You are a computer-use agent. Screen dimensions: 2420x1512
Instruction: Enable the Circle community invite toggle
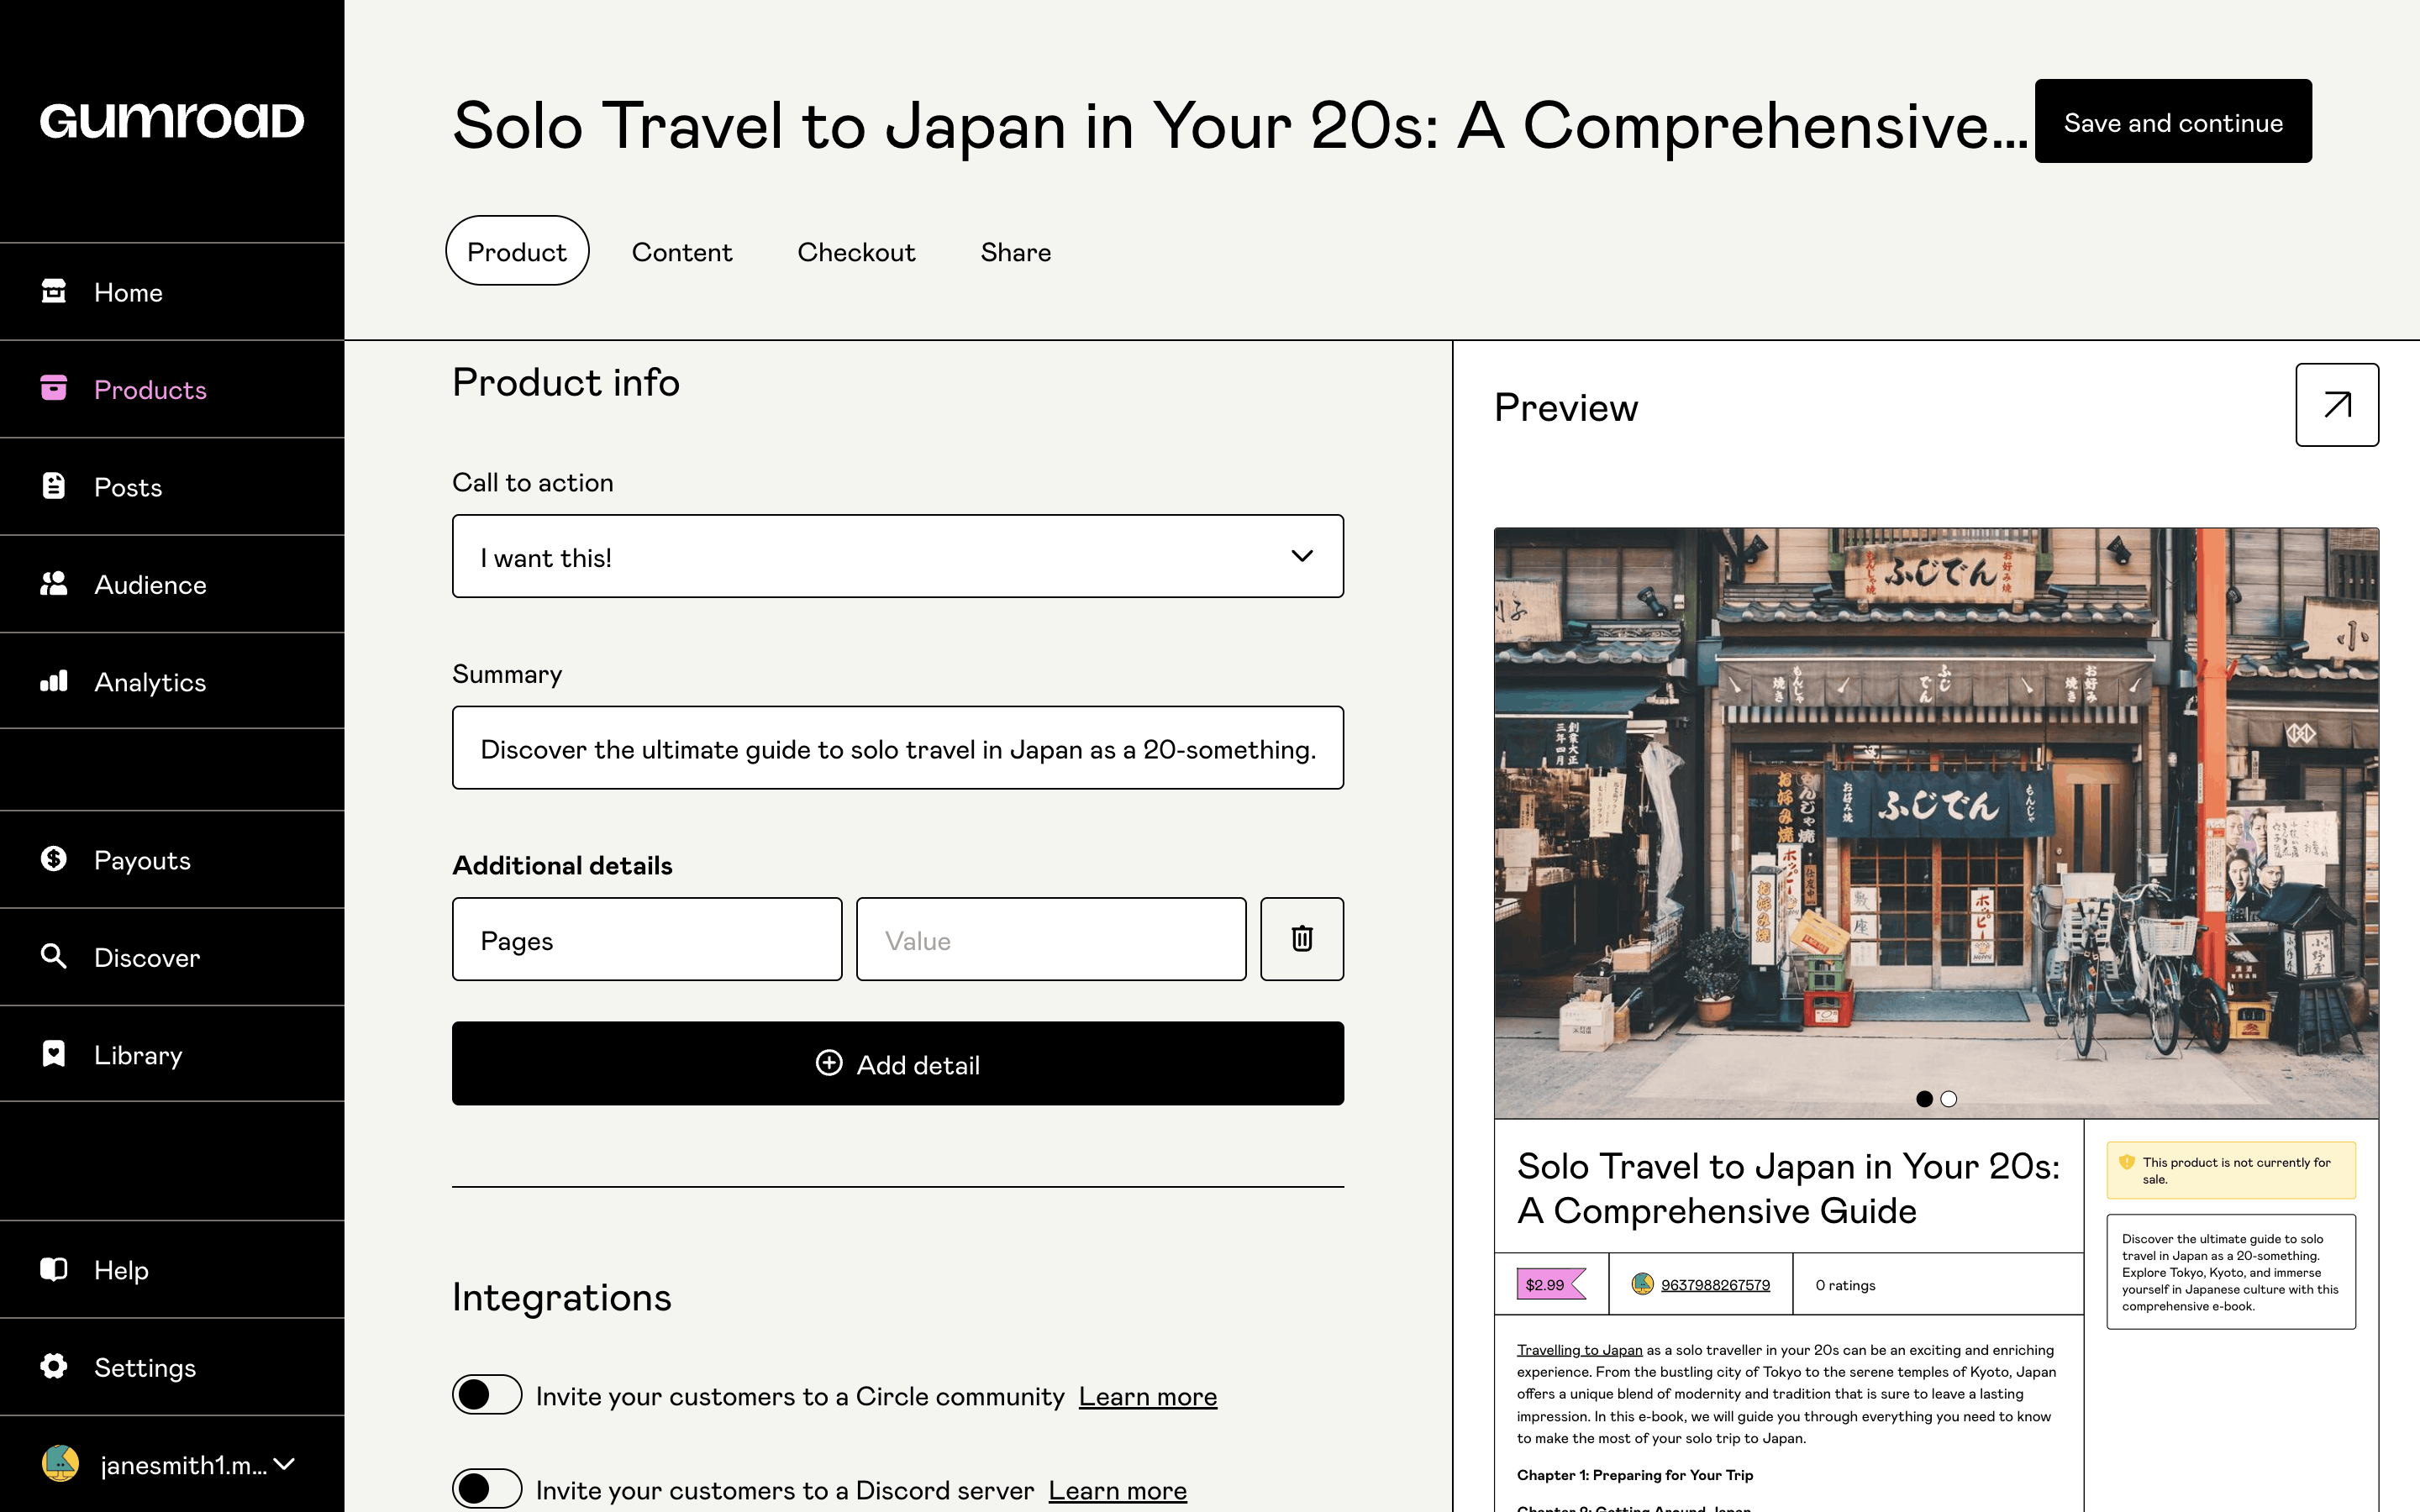(487, 1395)
